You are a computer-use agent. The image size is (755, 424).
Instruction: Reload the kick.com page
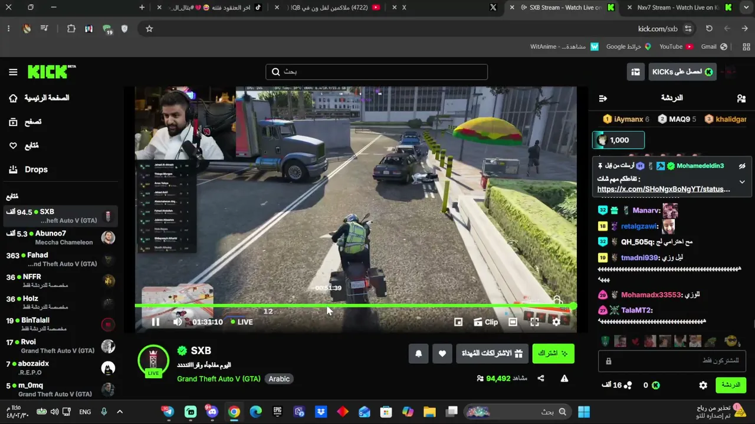[709, 28]
